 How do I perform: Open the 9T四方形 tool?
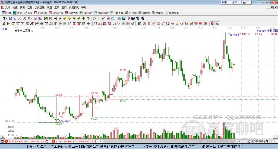tap(102, 13)
